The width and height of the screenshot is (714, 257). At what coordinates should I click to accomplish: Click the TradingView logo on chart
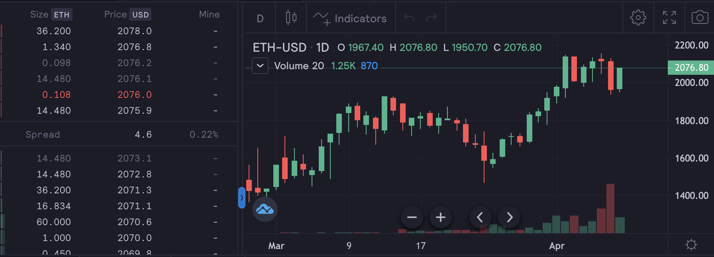(x=265, y=209)
